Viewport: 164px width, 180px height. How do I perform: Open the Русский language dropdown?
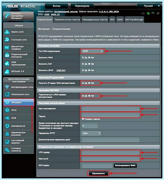click(149, 6)
